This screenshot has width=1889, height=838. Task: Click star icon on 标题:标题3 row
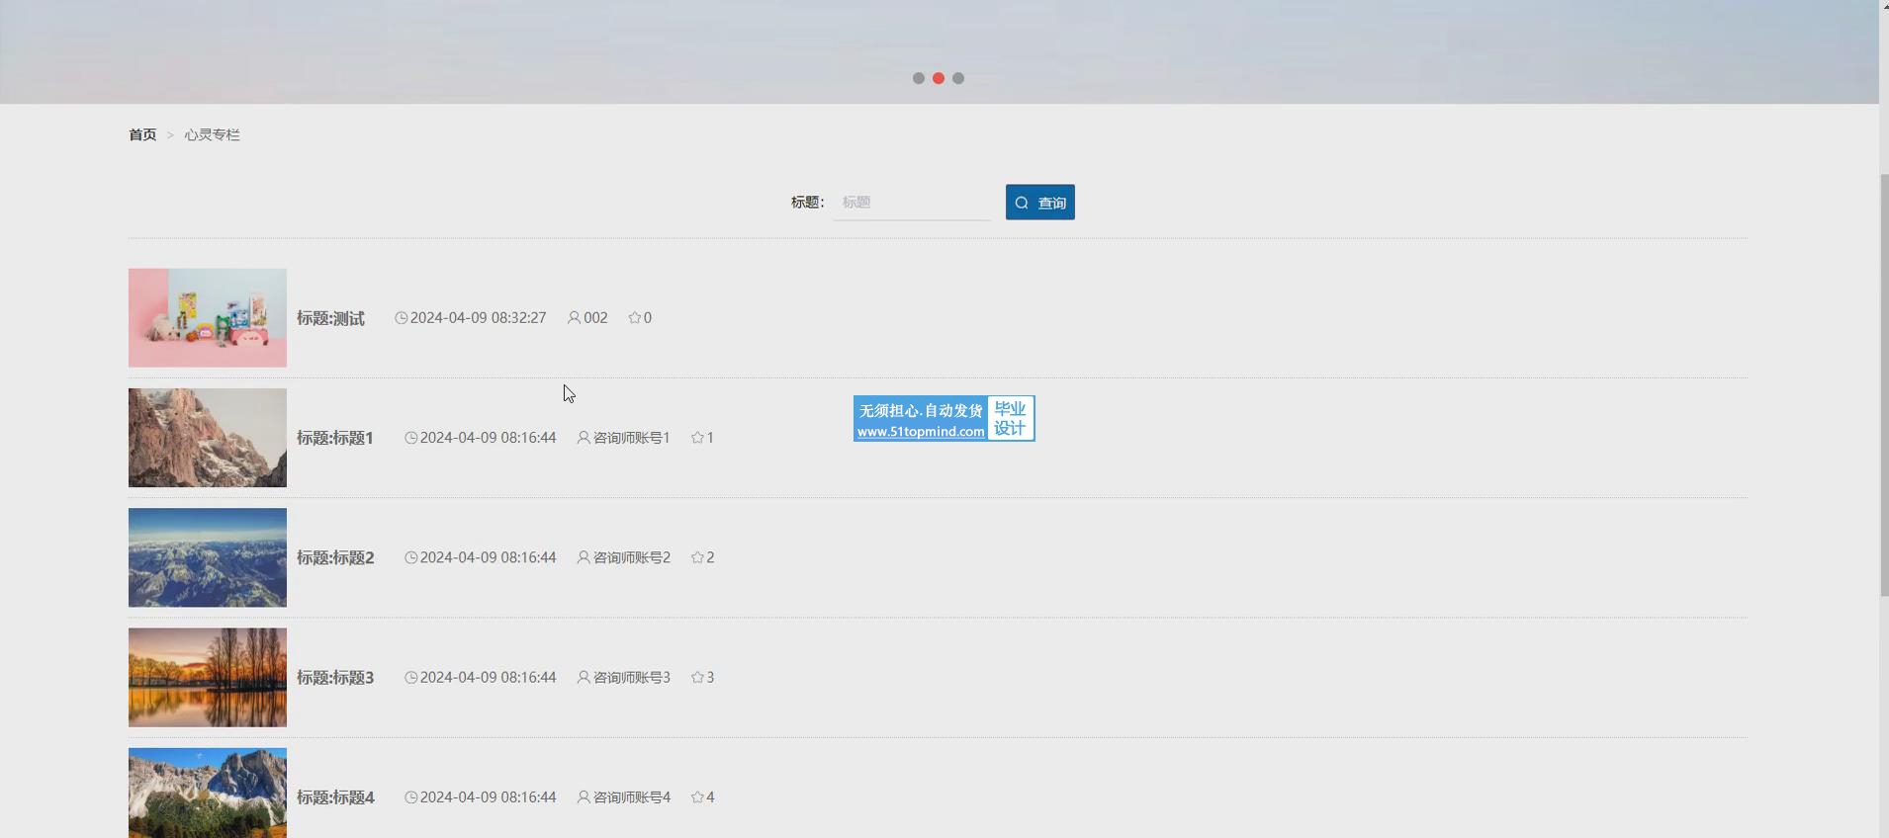pyautogui.click(x=697, y=677)
